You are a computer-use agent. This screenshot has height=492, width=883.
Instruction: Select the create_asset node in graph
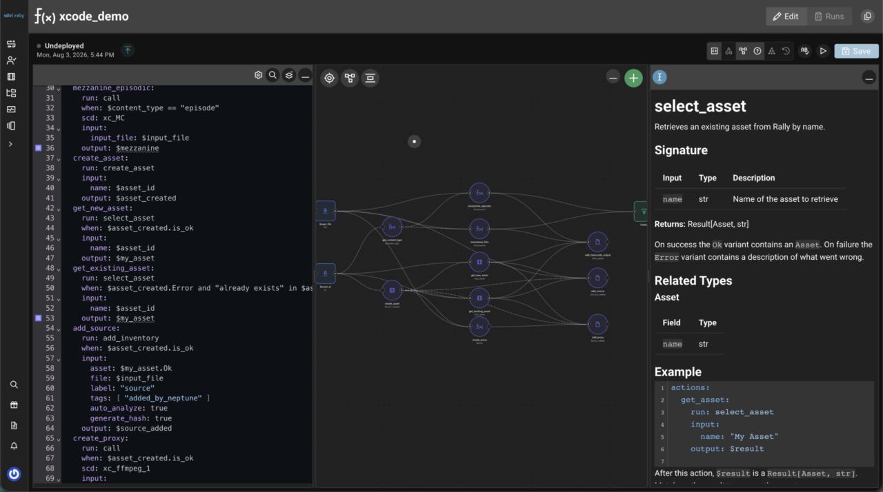coord(392,290)
